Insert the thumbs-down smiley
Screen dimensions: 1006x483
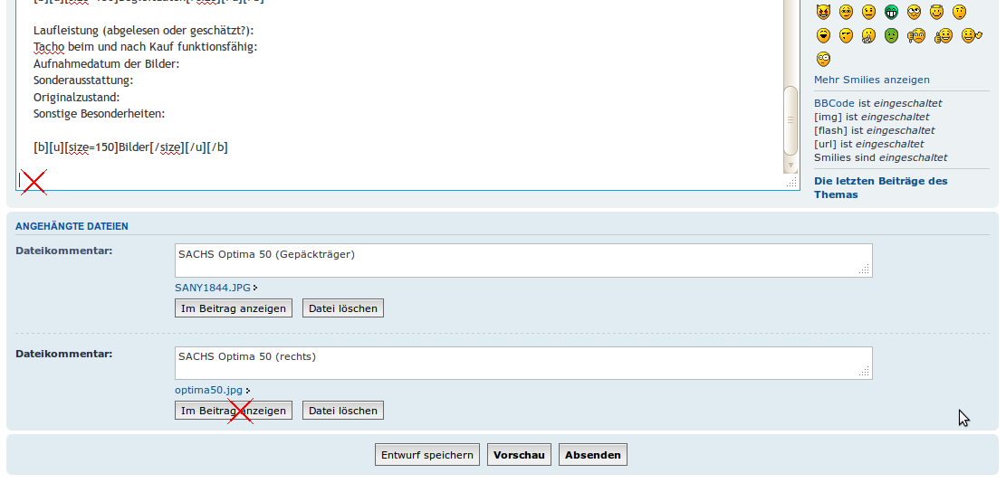click(916, 35)
